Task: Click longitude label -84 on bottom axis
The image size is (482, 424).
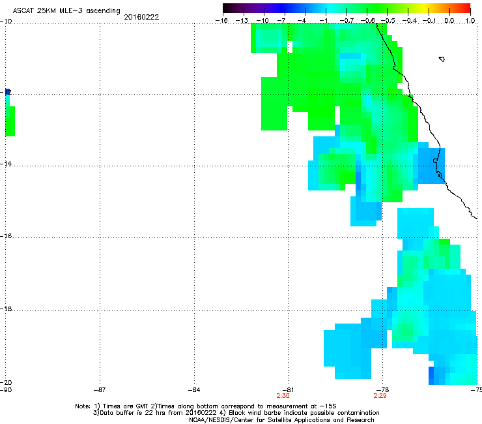Action: tap(194, 390)
